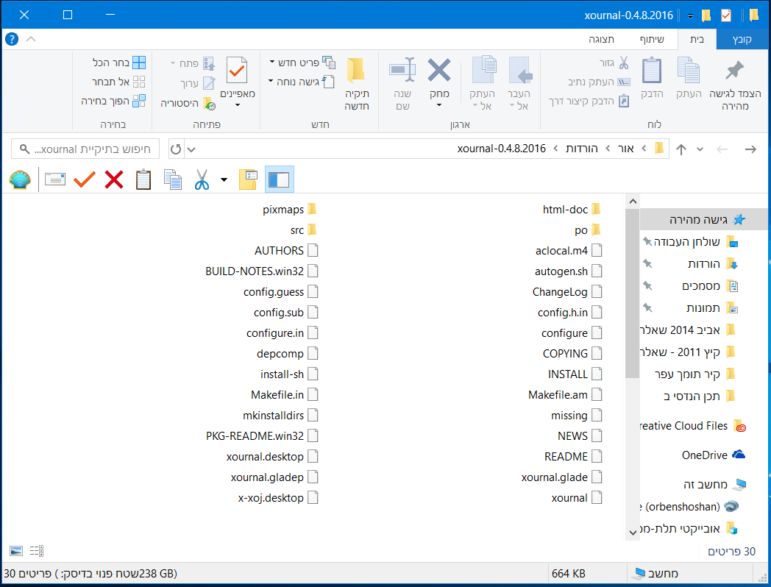Screen dimensions: 771x587
Task: Select the x-xoj.desktop file
Action: click(x=278, y=498)
